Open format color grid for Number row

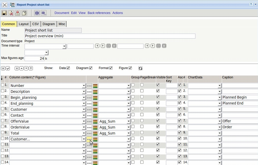click(95, 86)
